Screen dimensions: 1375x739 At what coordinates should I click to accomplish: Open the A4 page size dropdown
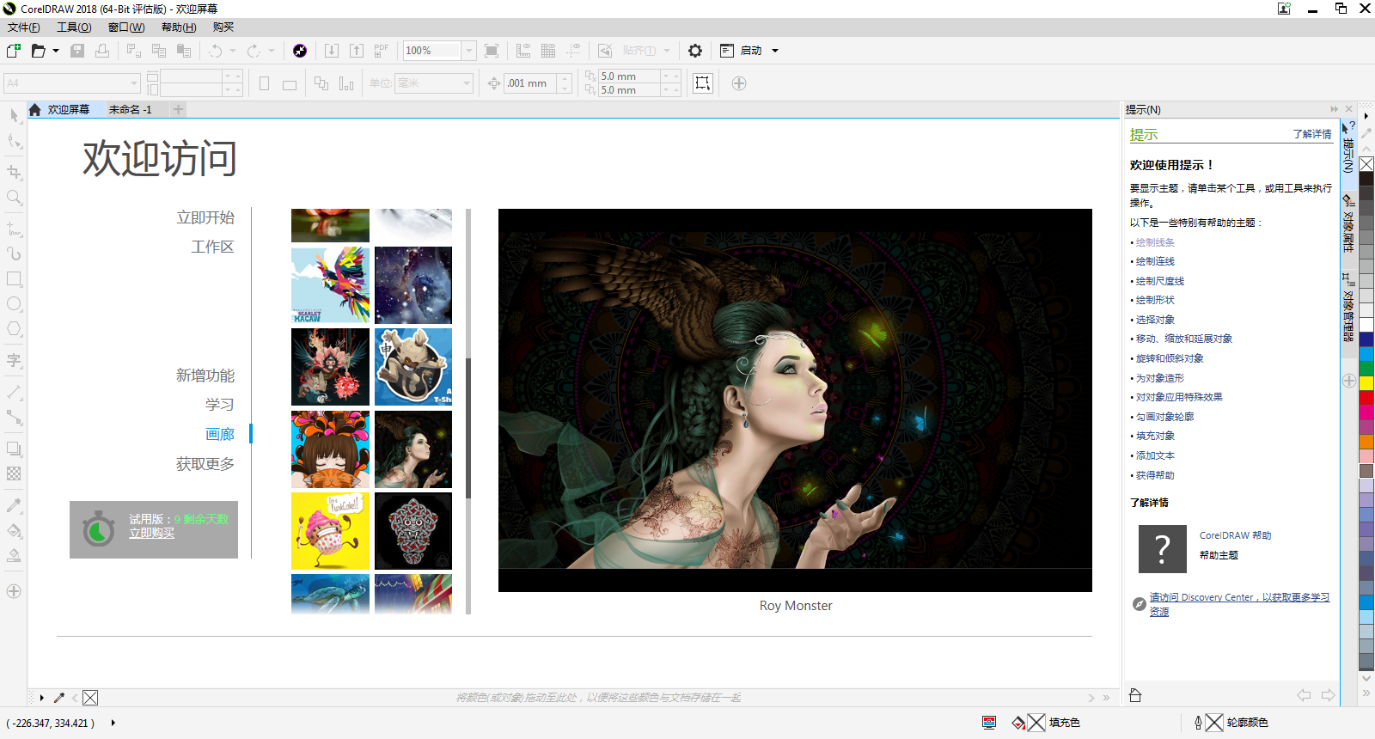click(134, 83)
